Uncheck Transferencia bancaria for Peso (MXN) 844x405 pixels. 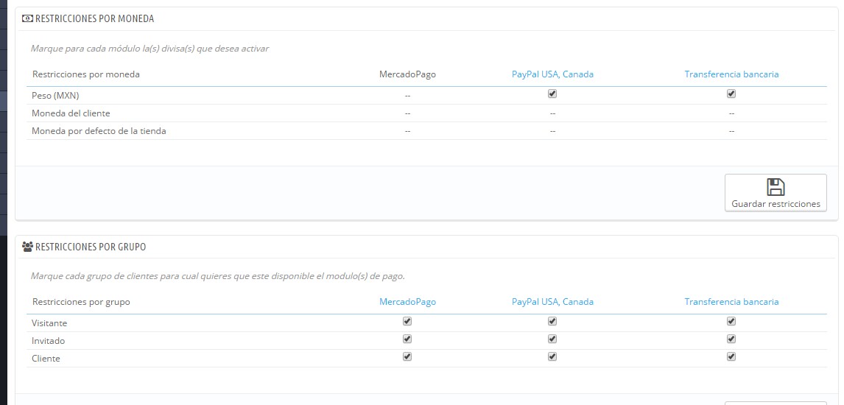pos(731,94)
